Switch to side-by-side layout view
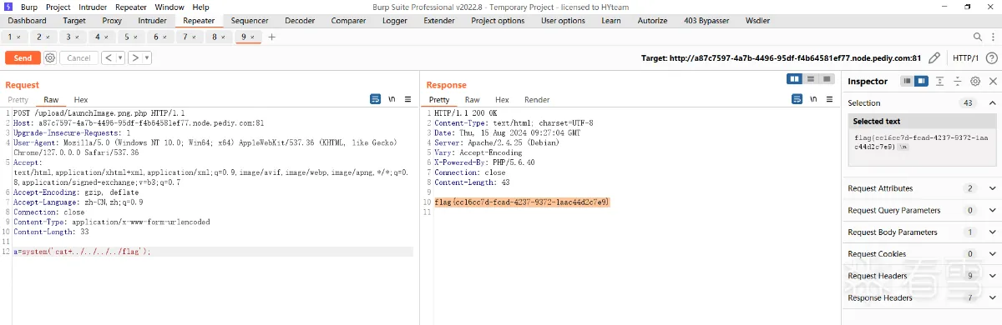 tap(795, 78)
